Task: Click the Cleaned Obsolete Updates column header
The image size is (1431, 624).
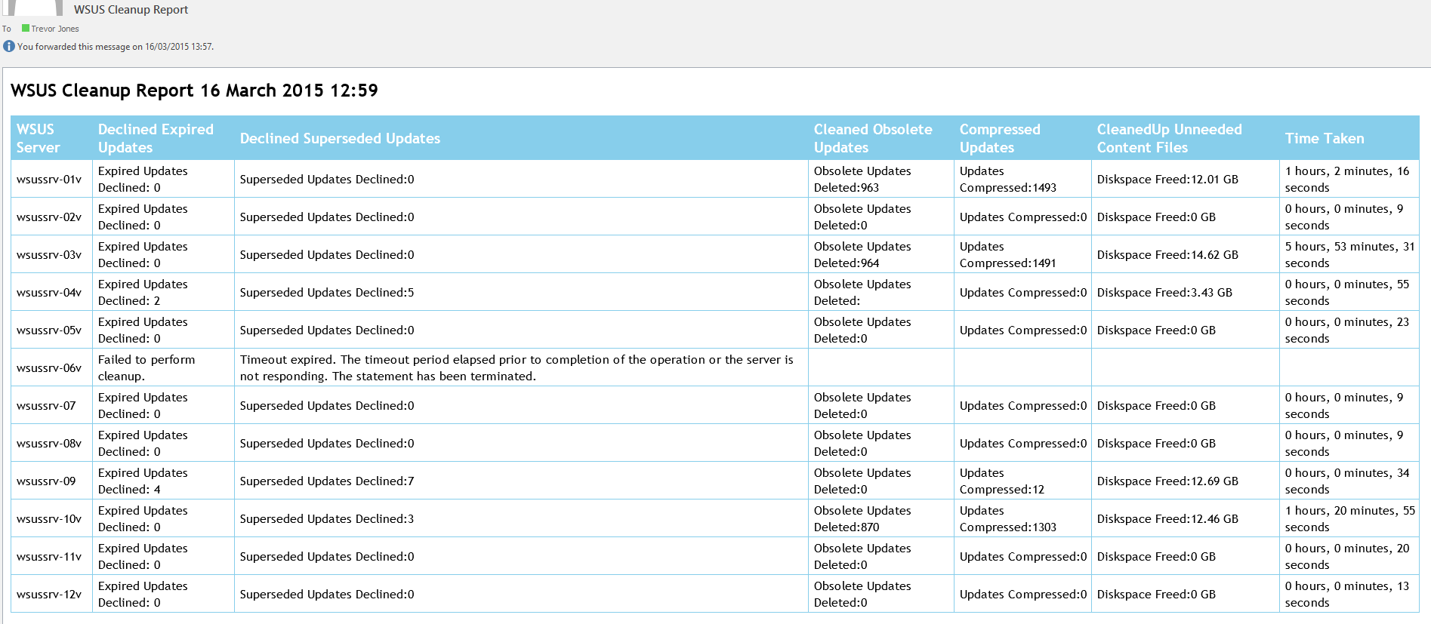Action: pos(873,138)
